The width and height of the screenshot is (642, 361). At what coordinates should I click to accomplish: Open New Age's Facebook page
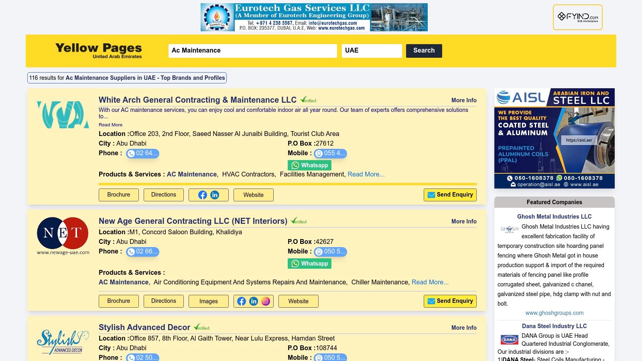[242, 301]
